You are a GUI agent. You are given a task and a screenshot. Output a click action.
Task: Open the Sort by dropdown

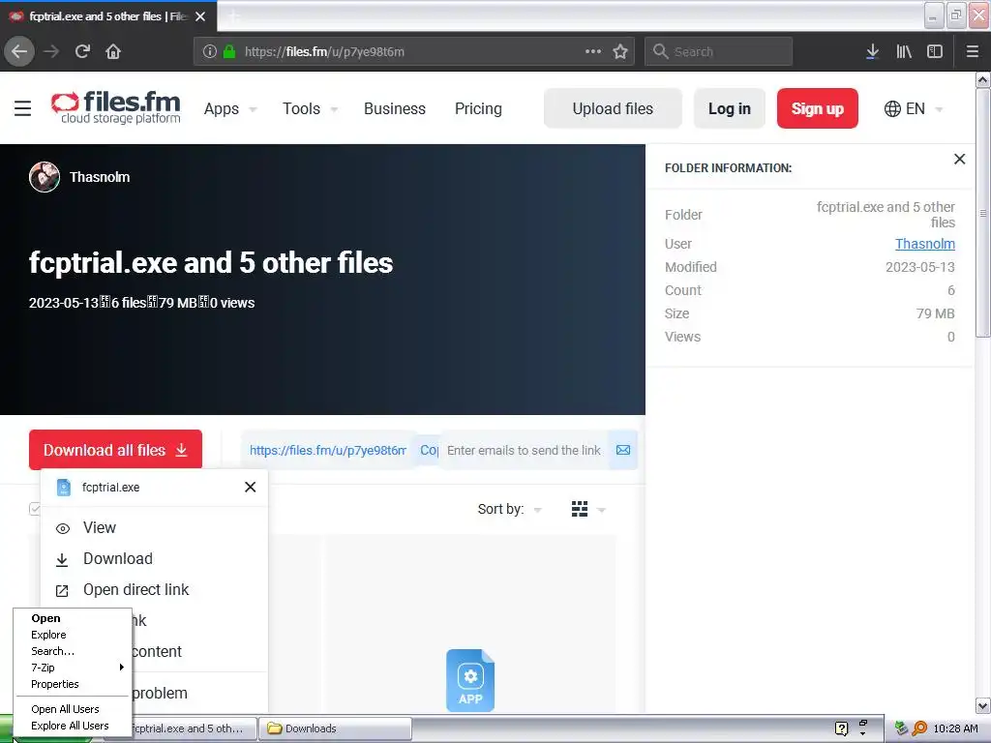click(510, 509)
